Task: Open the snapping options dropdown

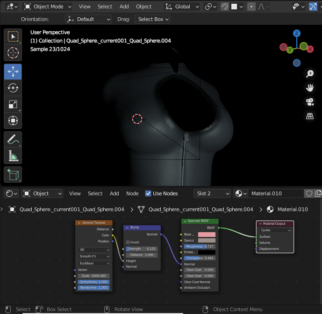Action: 237,7
